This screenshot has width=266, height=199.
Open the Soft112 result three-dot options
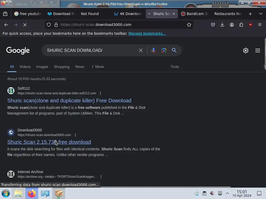coord(101,93)
